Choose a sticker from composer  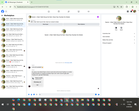34,94
